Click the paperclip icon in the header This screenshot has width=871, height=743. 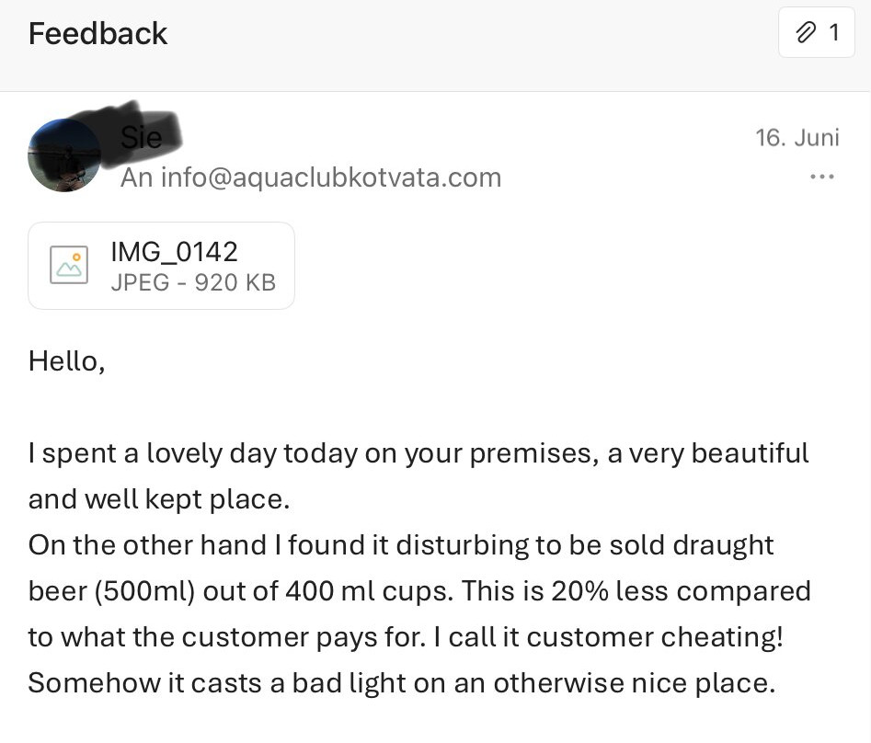805,33
